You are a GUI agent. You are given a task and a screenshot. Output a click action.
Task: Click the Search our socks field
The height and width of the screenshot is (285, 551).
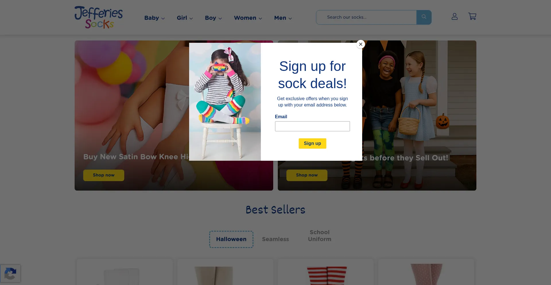tap(366, 17)
